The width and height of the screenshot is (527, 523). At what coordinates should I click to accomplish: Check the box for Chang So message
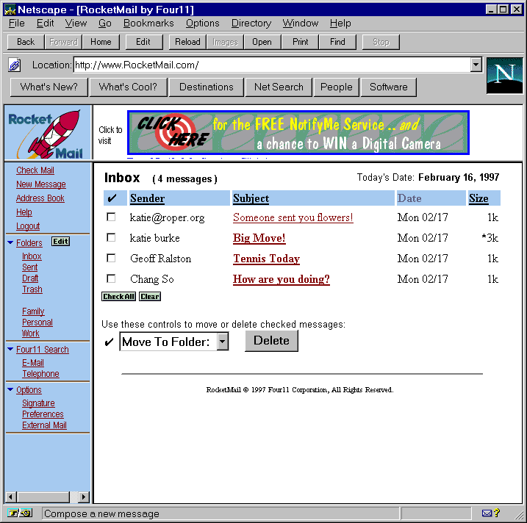[x=111, y=278]
